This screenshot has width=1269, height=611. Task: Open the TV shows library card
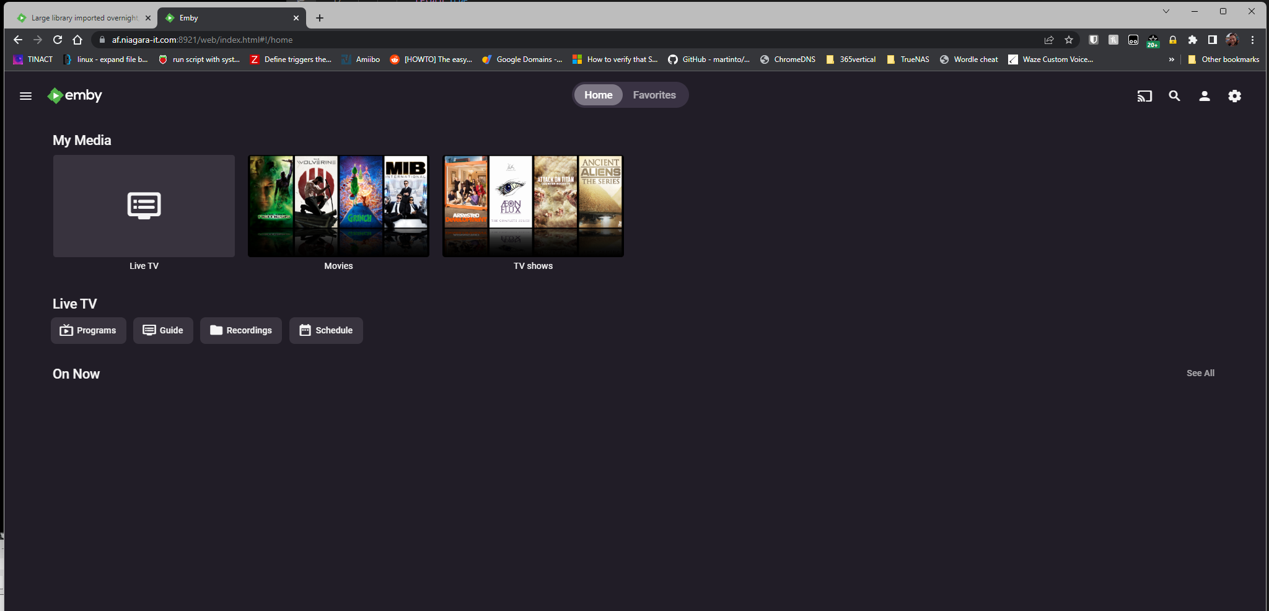pos(533,206)
